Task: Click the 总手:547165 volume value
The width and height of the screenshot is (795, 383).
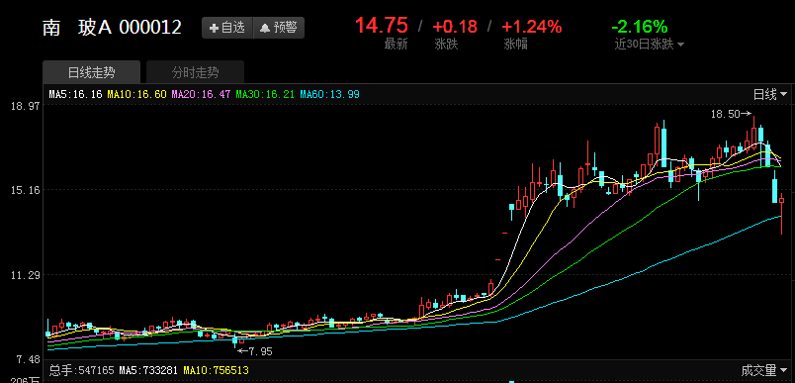Action: [x=81, y=370]
